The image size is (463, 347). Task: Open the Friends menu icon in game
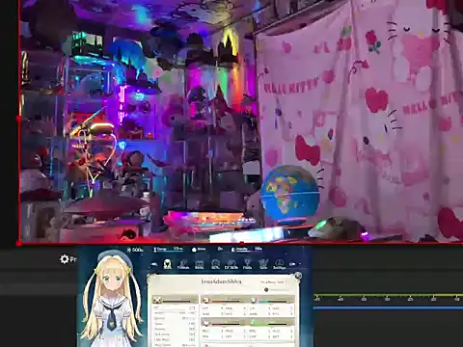pos(183,264)
